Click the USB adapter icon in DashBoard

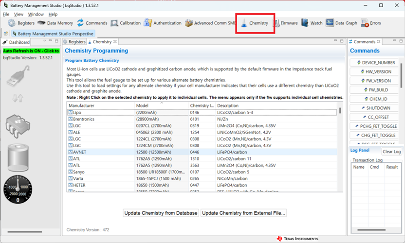[x=18, y=76]
